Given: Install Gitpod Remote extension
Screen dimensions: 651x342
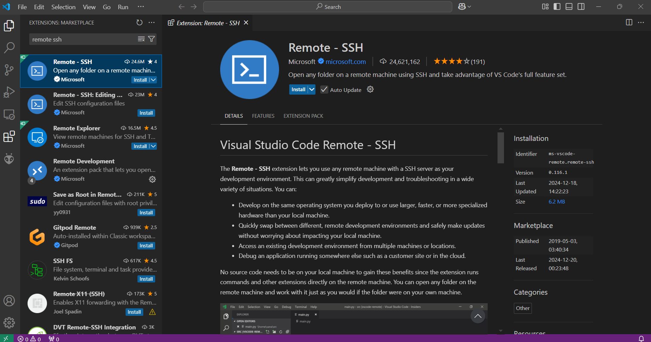Looking at the screenshot, I should click(x=146, y=246).
